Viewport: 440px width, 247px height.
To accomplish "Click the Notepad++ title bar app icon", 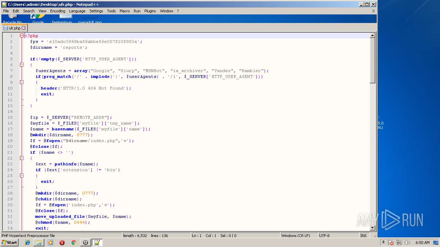I will point(4,4).
